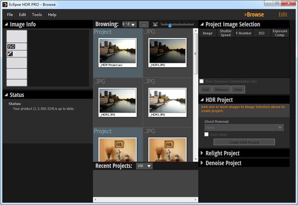Toggle Show Exposure Compensation only checkbox
This screenshot has height=205, width=298.
tap(202, 81)
